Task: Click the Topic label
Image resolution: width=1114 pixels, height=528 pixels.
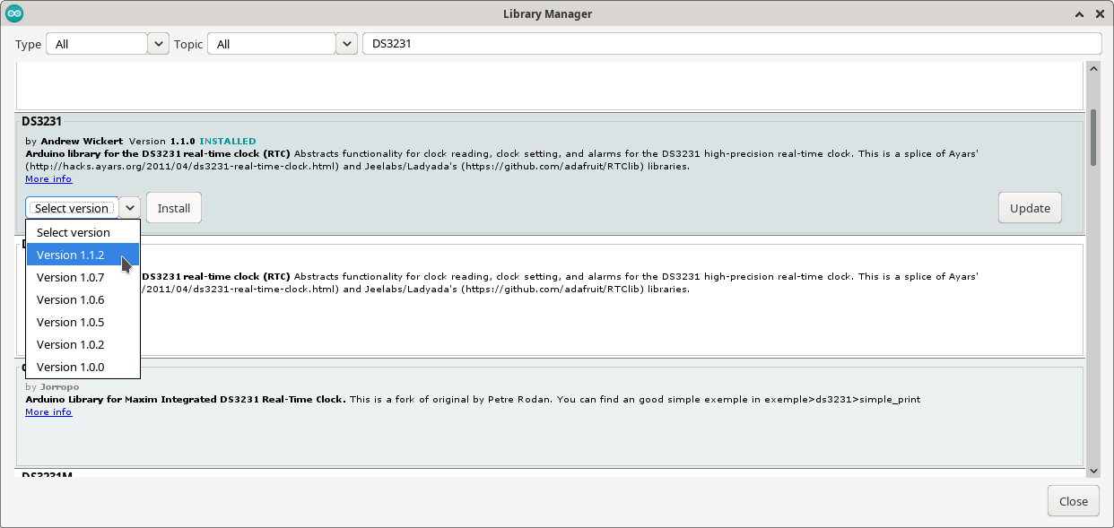Action: (188, 44)
